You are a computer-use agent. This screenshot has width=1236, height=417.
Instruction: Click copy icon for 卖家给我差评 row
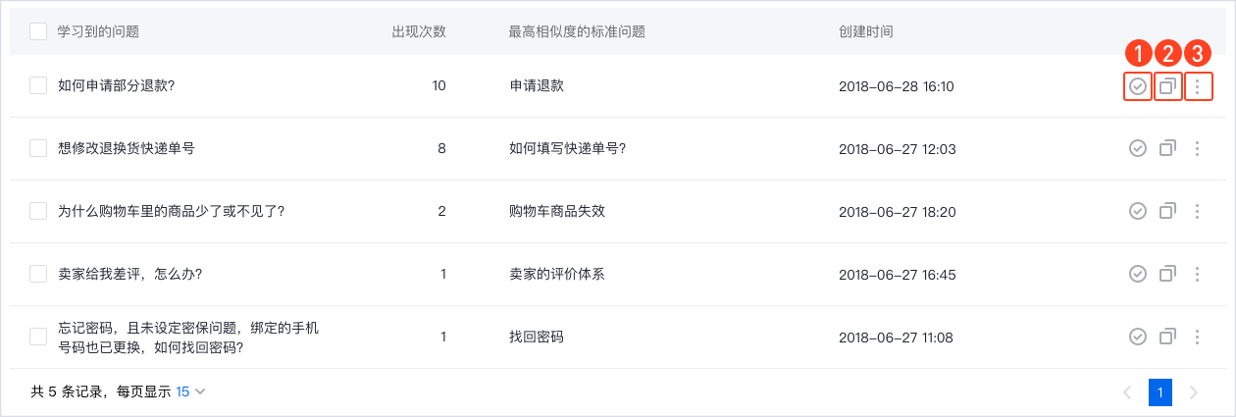point(1167,274)
